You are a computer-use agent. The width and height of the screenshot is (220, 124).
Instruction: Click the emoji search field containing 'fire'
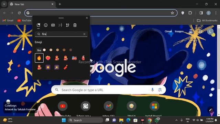point(61,34)
